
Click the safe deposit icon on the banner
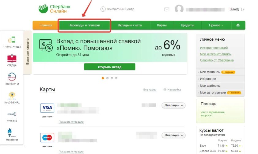(x=46, y=45)
